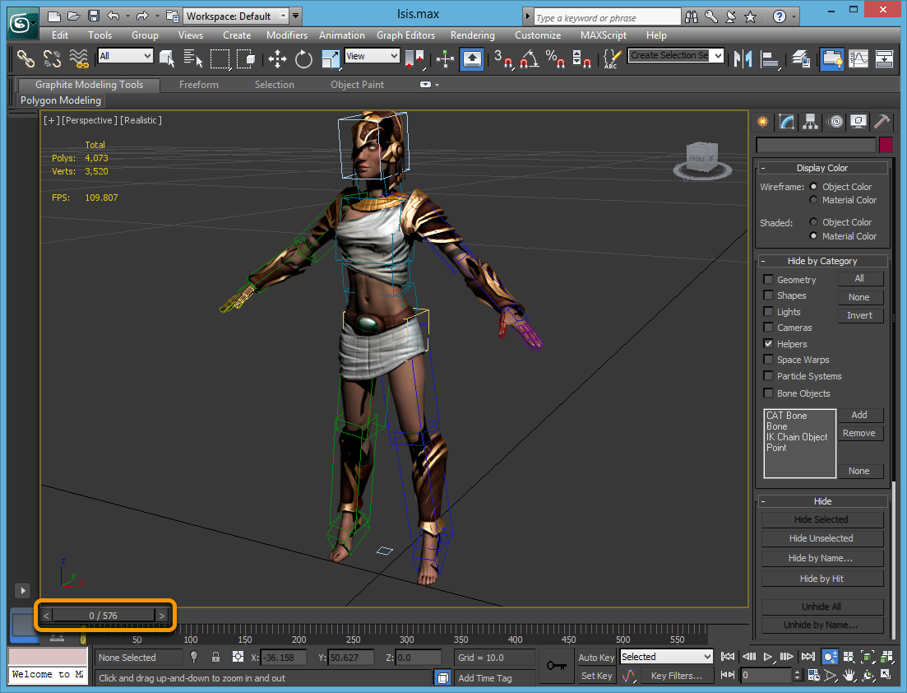Viewport: 907px width, 693px height.
Task: Open the Curve Editor icon
Action: [x=858, y=58]
